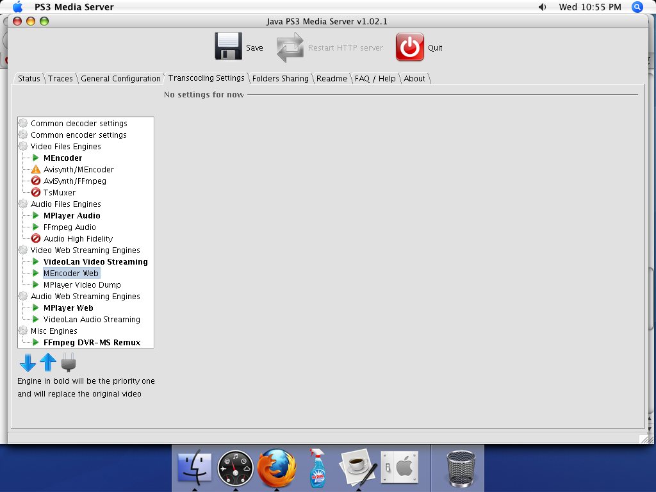Toggle the green arrow for VideoLan Audio Streaming
The height and width of the screenshot is (492, 656).
click(x=34, y=320)
